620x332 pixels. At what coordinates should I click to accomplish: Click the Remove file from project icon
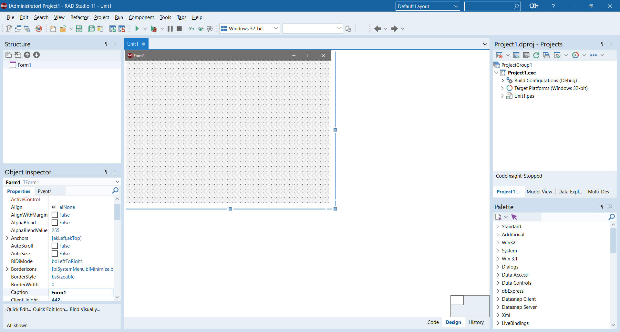coord(122,29)
